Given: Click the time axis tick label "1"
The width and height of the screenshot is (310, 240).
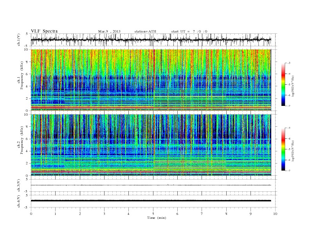Looking at the screenshot, I should coord(55,214).
